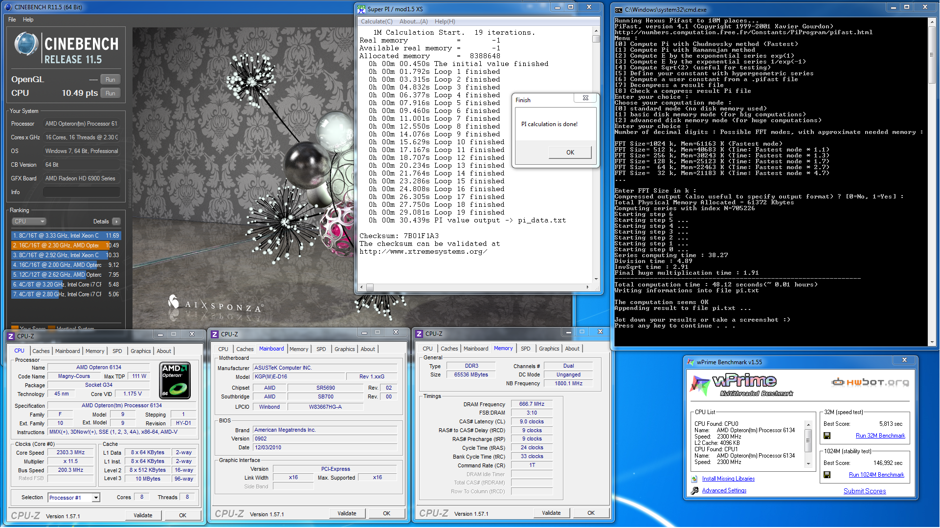Viewport: 940px width, 528px height.
Task: Click the xtremesystems.org URL in Super PI
Action: [424, 252]
